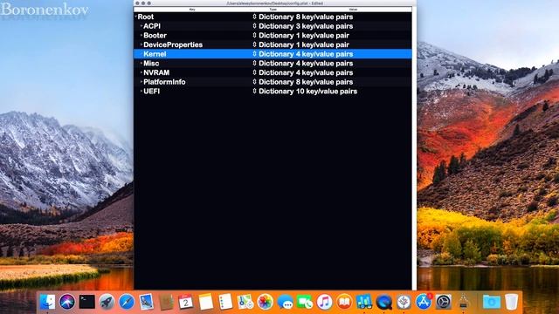Viewport: 559px width, 314px height.
Task: Open Calendar icon in dock
Action: tap(186, 302)
